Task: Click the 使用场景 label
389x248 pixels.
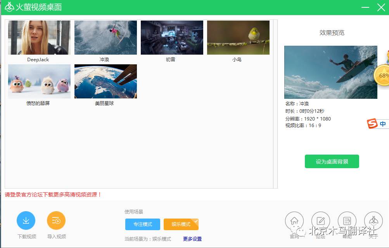Action: point(134,212)
